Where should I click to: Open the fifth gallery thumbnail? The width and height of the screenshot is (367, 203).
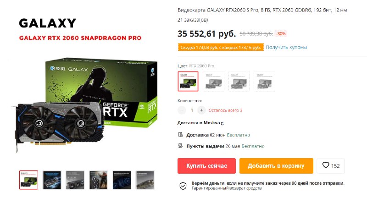122,180
